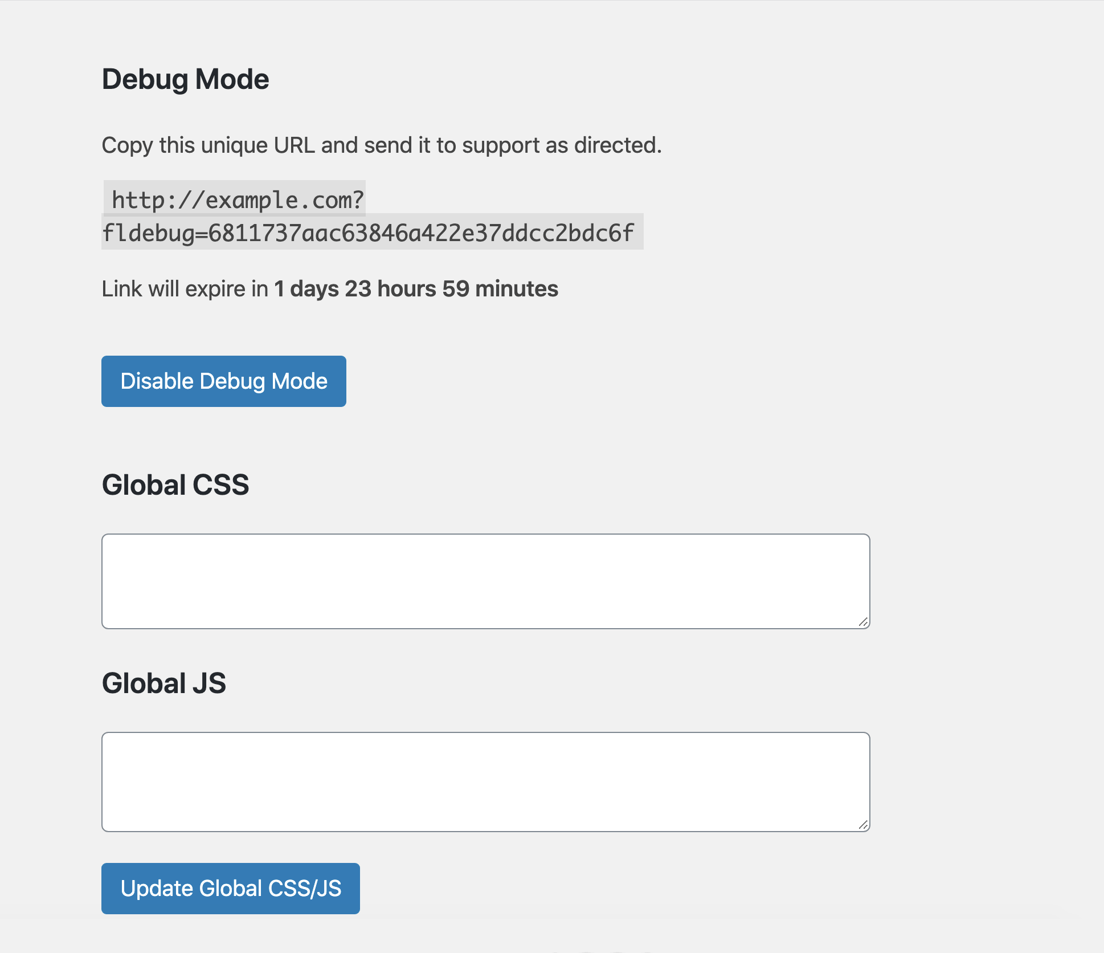
Task: Click the Update Global CSS/JS button
Action: [230, 888]
